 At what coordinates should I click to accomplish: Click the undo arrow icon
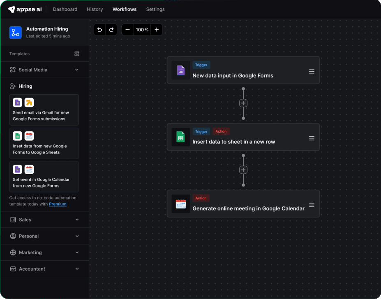[99, 30]
